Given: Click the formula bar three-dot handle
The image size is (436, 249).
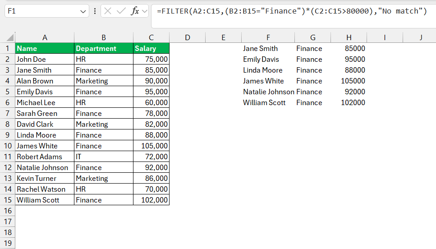Looking at the screenshot, I should 95,11.
